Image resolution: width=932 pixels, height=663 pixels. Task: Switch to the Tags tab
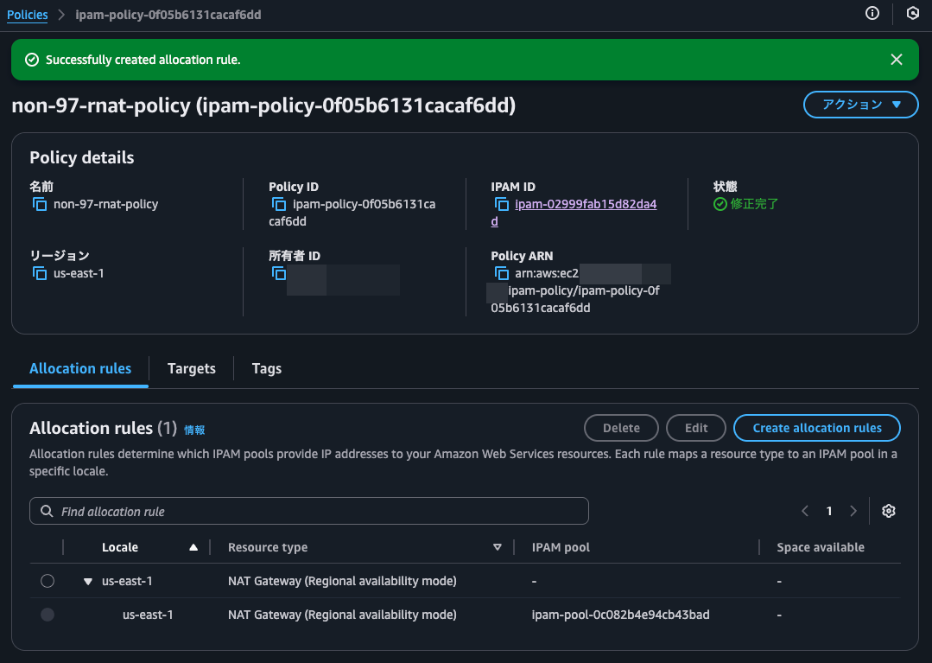[x=266, y=368]
